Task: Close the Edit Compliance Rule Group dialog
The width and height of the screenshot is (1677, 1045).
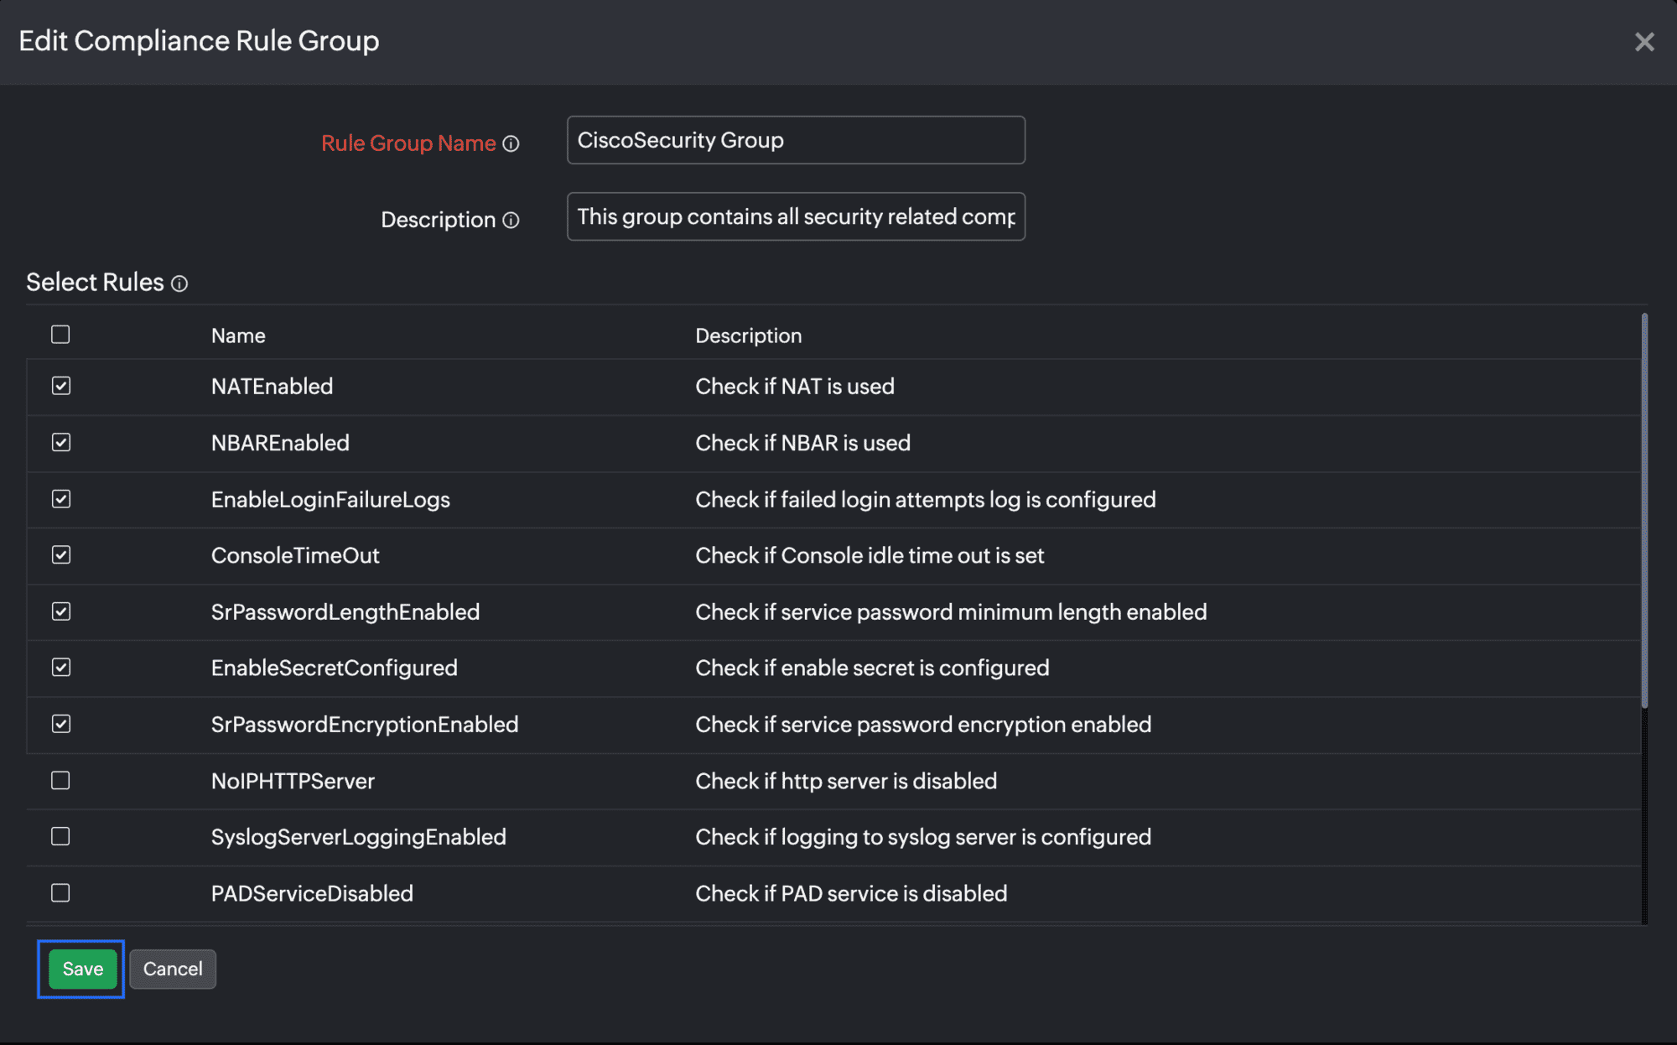Action: [1643, 42]
